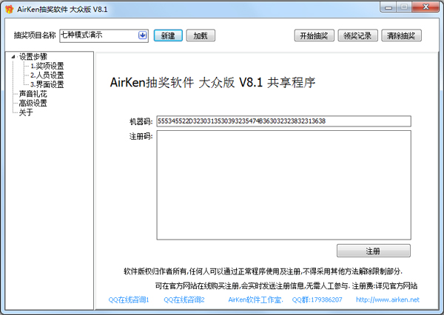
Task: Click the 机器码 machine code field
Action: point(283,121)
